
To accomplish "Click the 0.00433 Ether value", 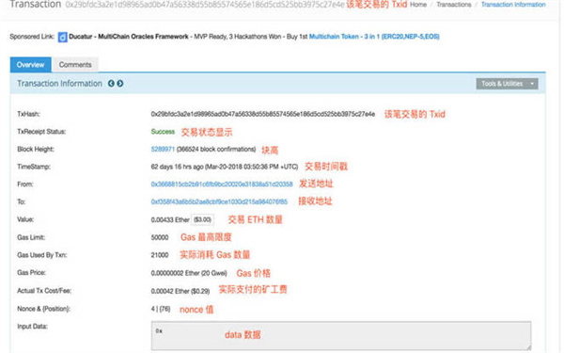I will click(x=170, y=219).
